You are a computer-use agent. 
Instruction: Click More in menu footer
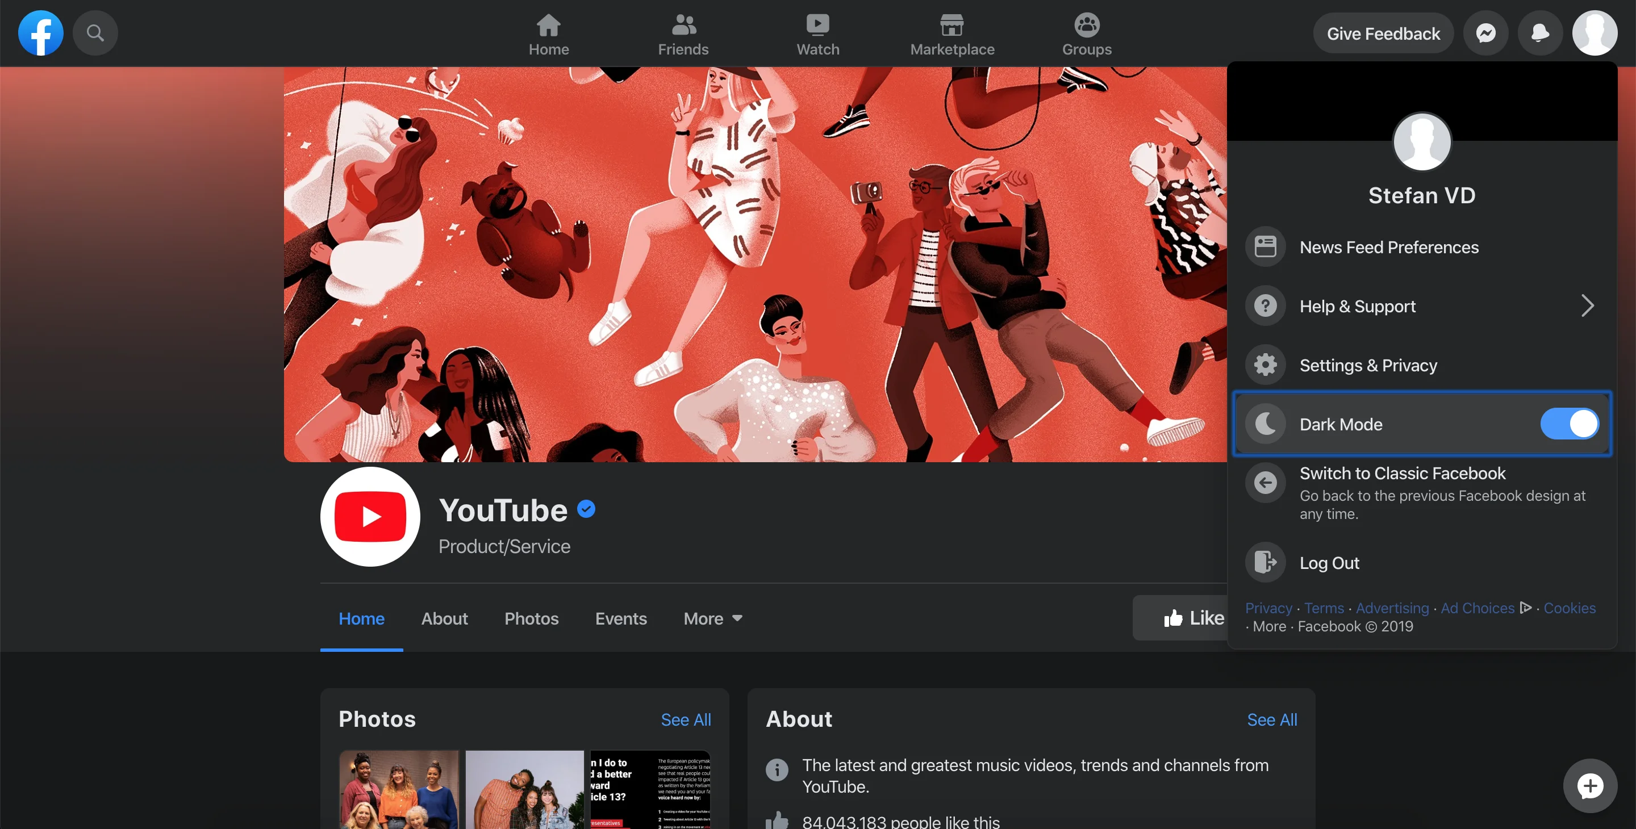1269,626
